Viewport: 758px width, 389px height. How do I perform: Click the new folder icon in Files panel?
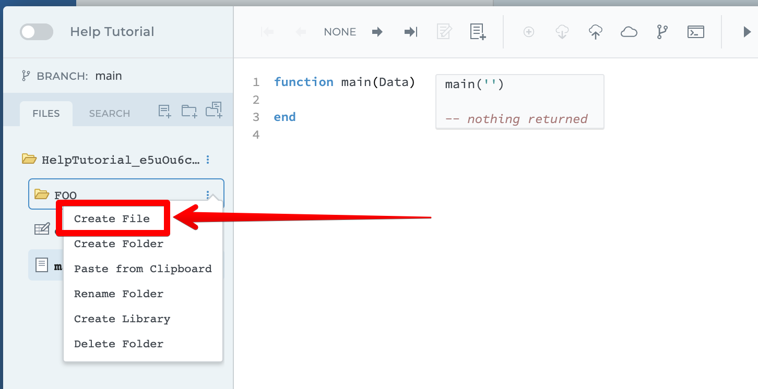coord(189,111)
